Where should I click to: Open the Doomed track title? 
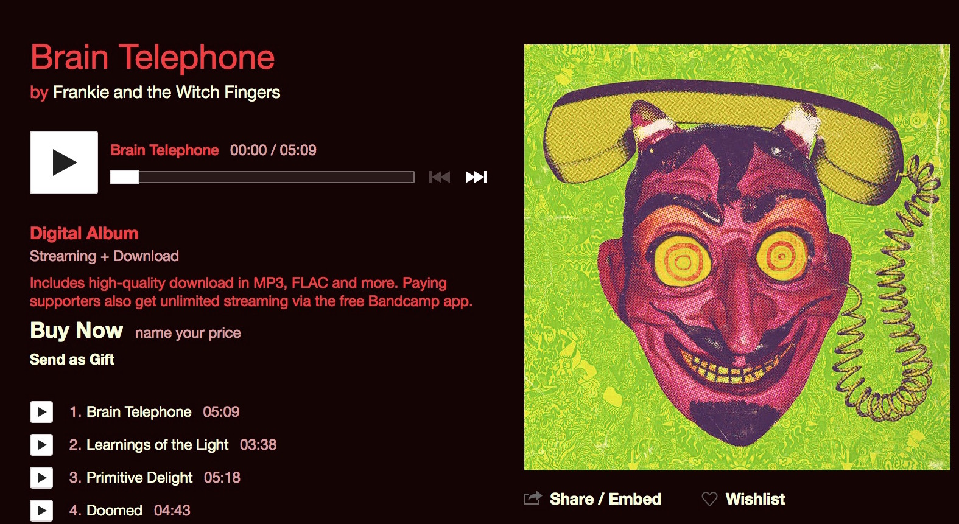click(114, 511)
